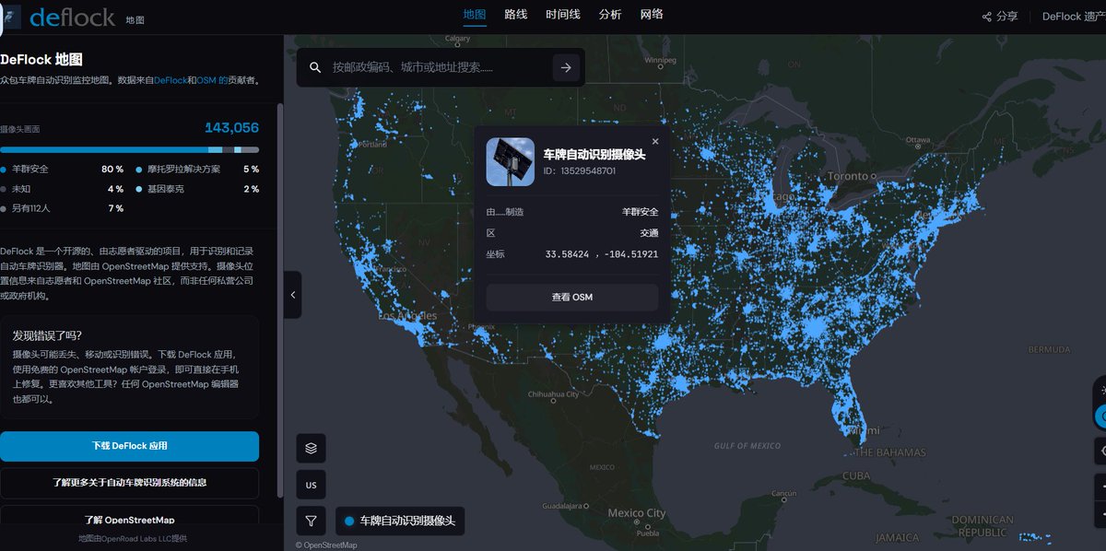Click the 摩托罗拉解决方案 legend dot

[x=139, y=170]
